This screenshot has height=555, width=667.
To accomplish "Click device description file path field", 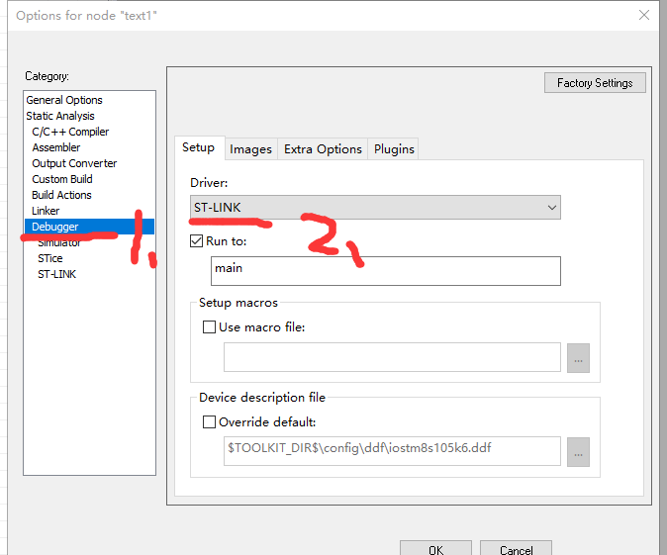I will click(392, 451).
